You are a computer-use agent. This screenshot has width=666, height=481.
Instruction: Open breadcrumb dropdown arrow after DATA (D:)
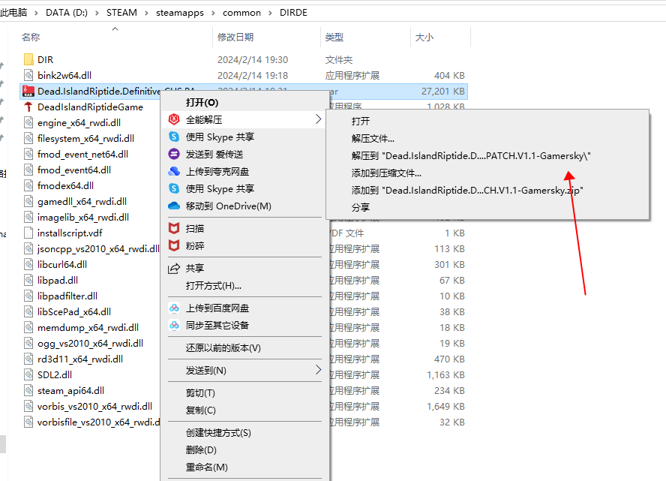click(97, 13)
